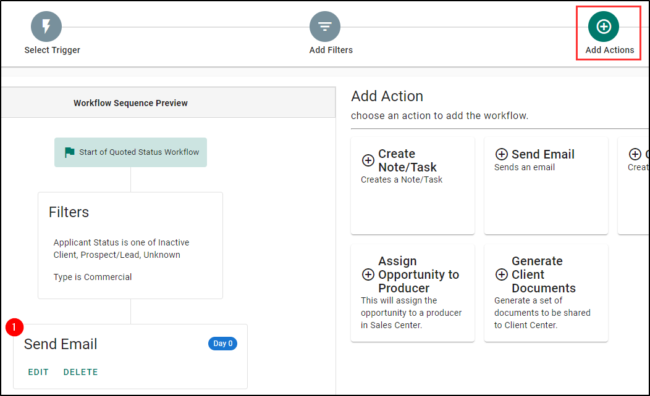
Task: Click plus icon on Generate Client Documents
Action: coord(502,274)
